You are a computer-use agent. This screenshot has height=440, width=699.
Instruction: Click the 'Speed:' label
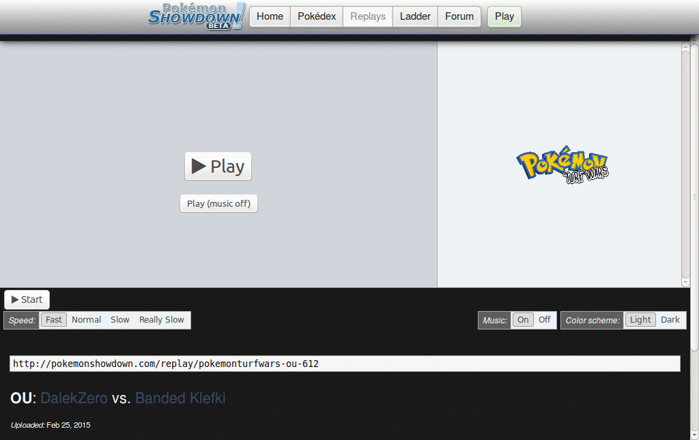22,320
